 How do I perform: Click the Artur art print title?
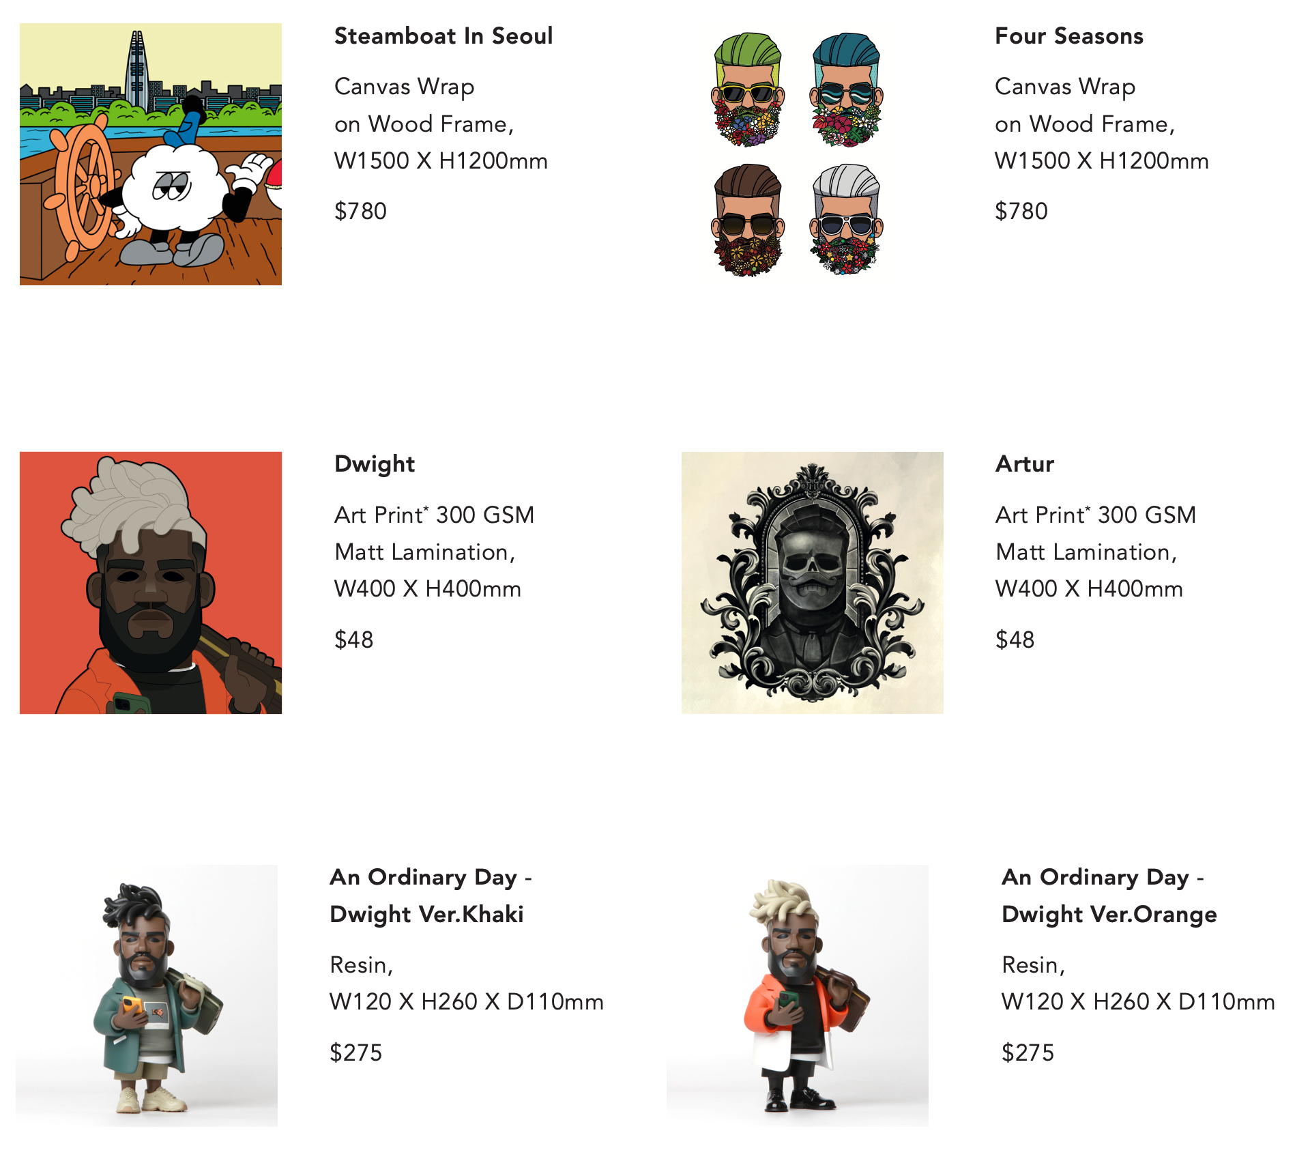coord(1025,464)
